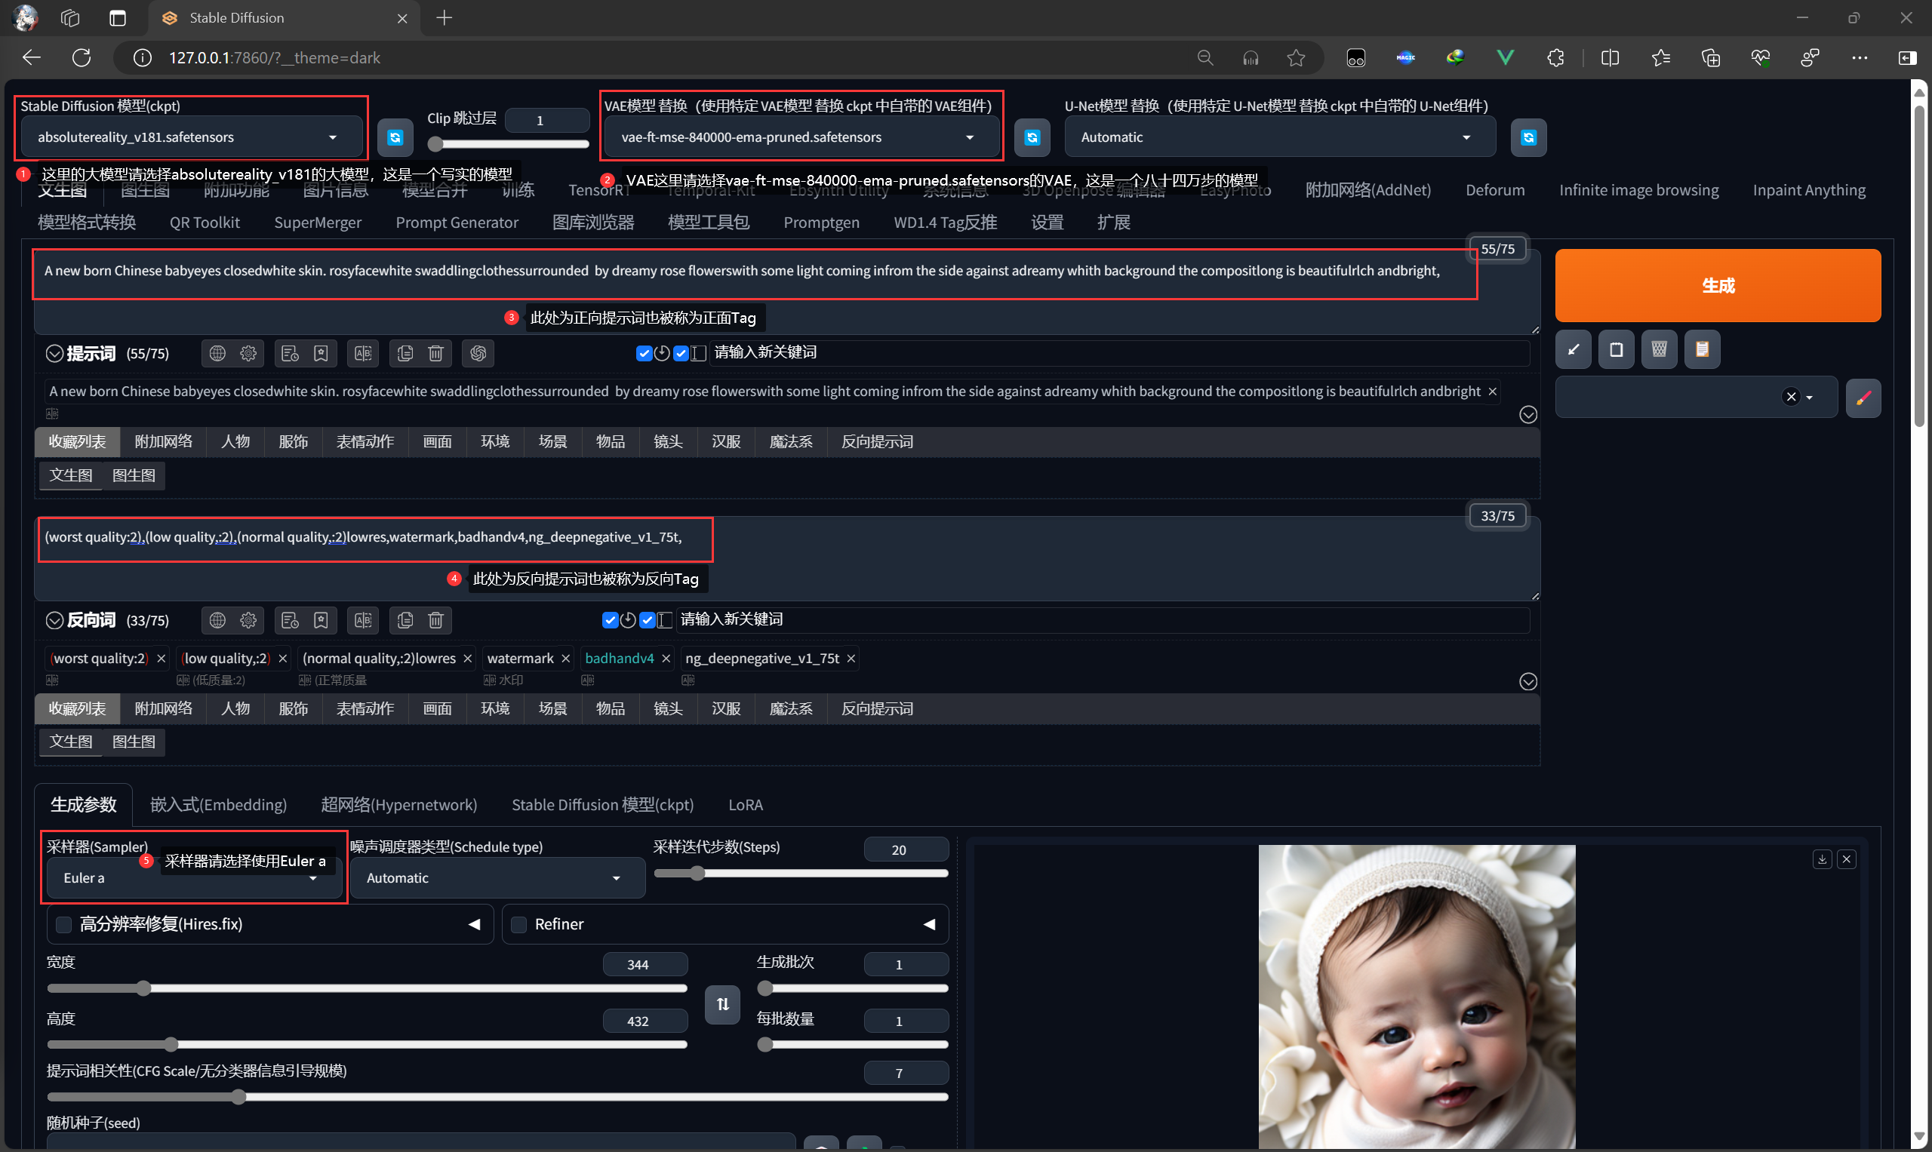Translate prompt in 提示词 toolbar

coord(363,353)
